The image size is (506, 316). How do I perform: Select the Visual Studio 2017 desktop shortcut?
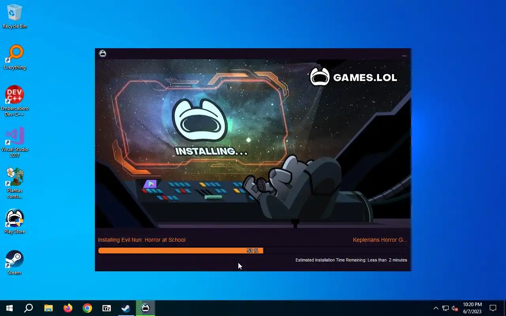15,142
